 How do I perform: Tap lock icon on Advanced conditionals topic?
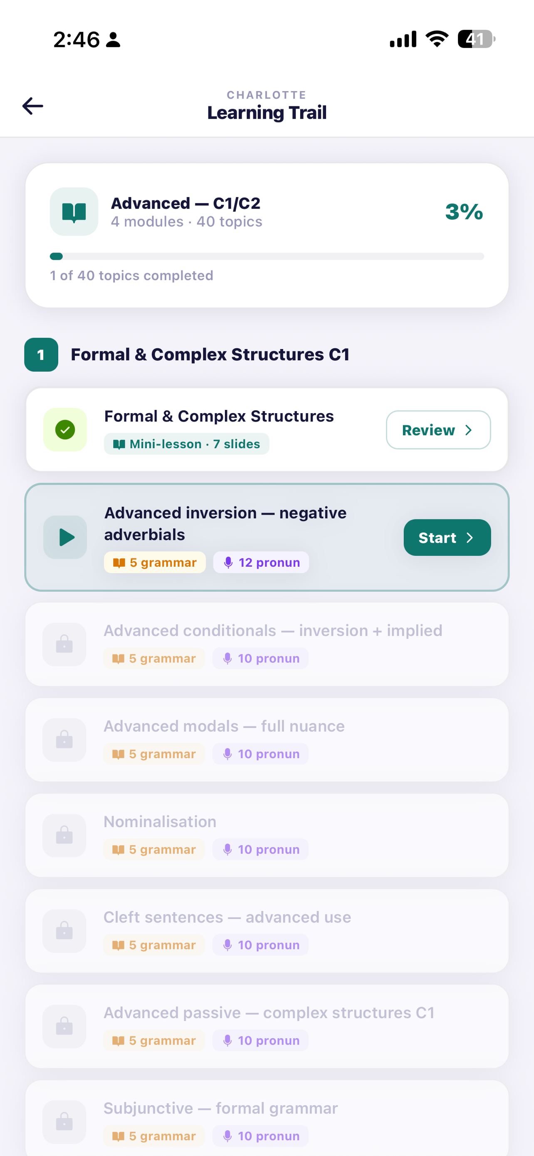(64, 645)
